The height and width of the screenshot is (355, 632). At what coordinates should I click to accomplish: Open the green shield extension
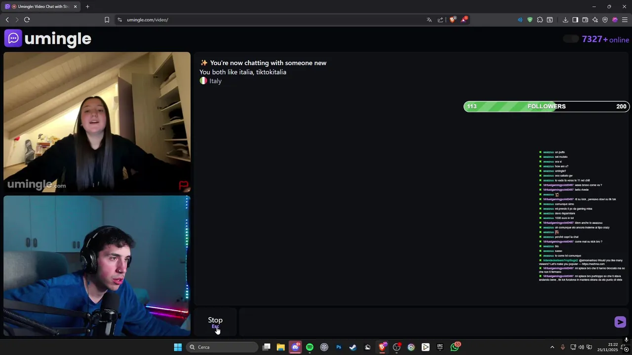pos(530,20)
